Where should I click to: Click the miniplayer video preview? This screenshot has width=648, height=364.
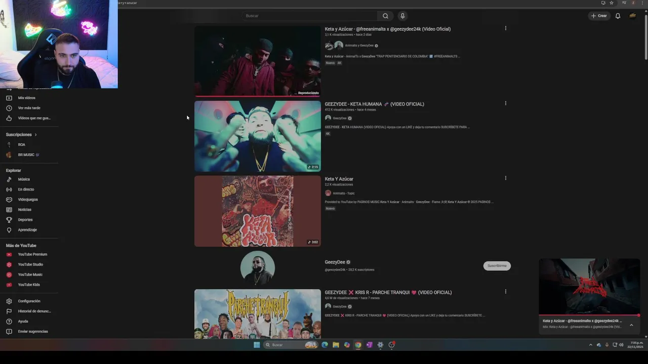pos(589,287)
